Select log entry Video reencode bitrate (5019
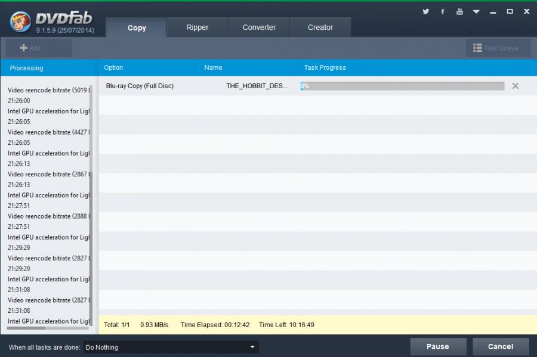 [49, 90]
